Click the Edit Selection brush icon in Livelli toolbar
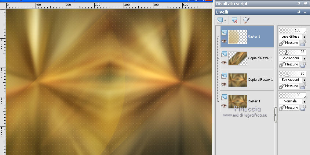Image resolution: width=310 pixels, height=155 pixels. (x=246, y=20)
